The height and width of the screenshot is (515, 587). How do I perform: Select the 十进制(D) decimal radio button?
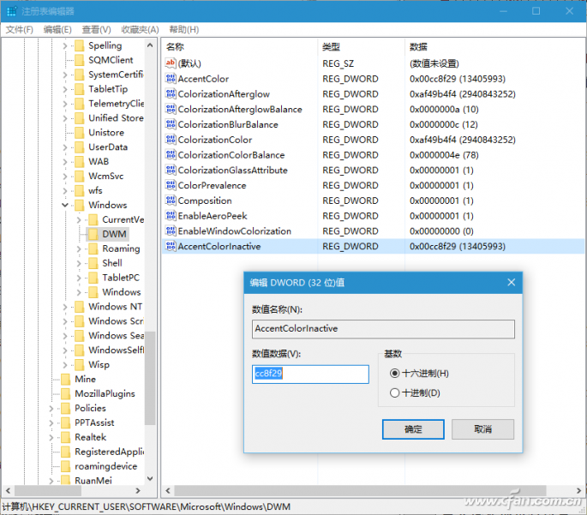pyautogui.click(x=394, y=392)
